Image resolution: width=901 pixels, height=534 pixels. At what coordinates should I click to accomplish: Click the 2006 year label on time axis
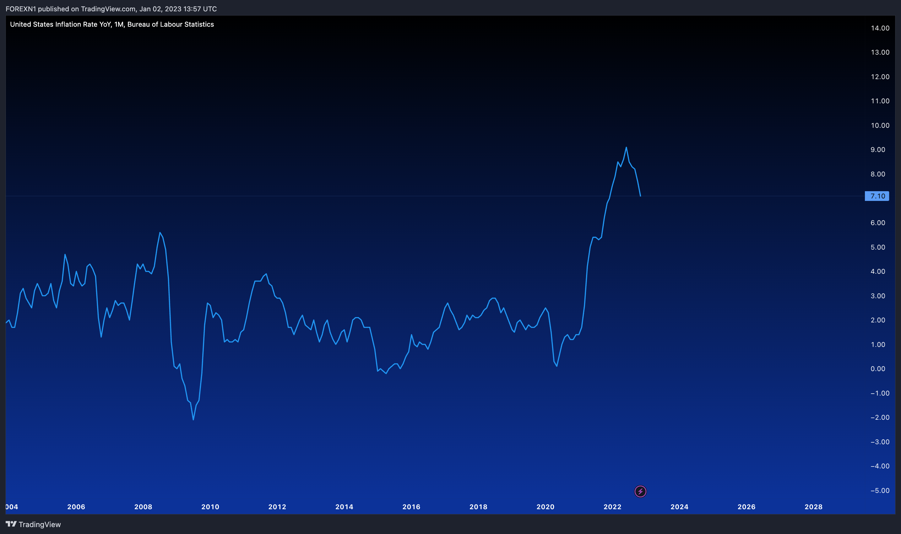click(76, 507)
